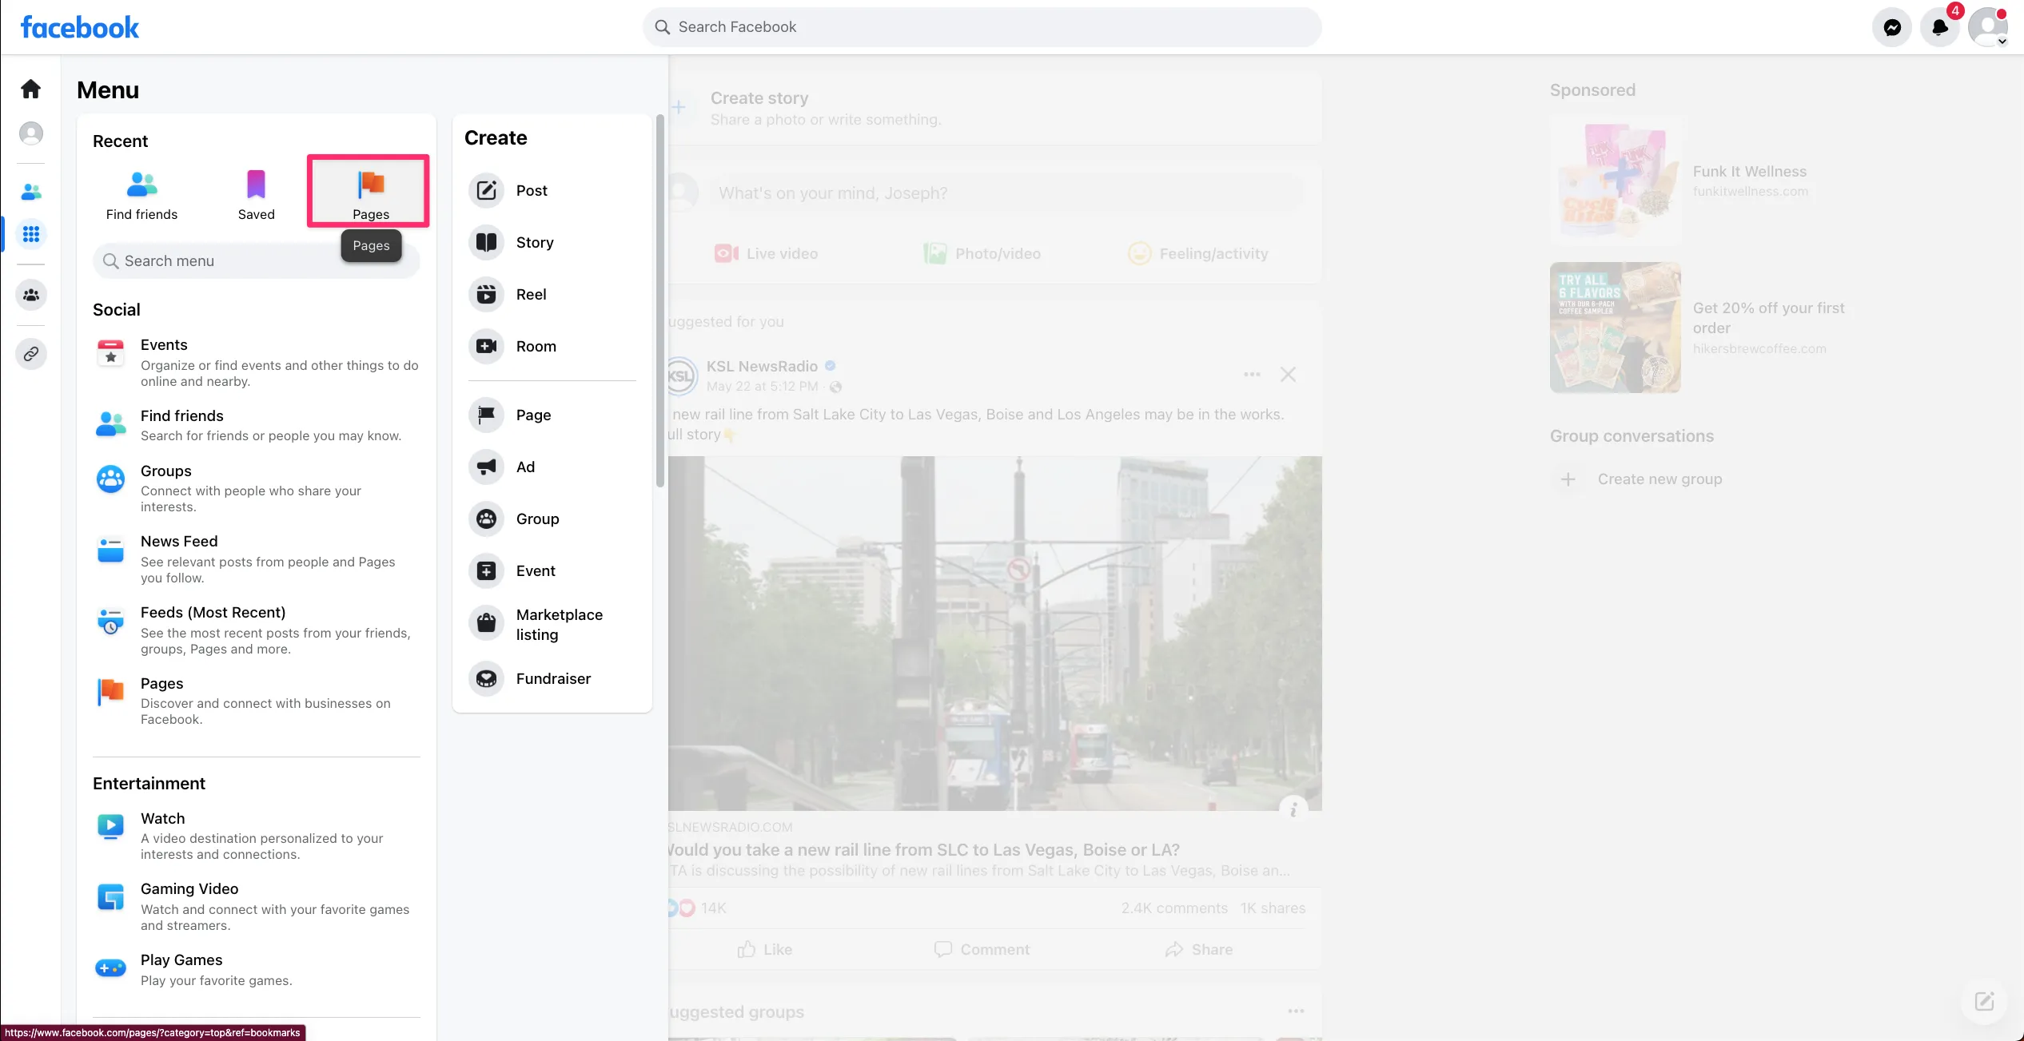
Task: Create a new Group
Action: click(x=552, y=519)
